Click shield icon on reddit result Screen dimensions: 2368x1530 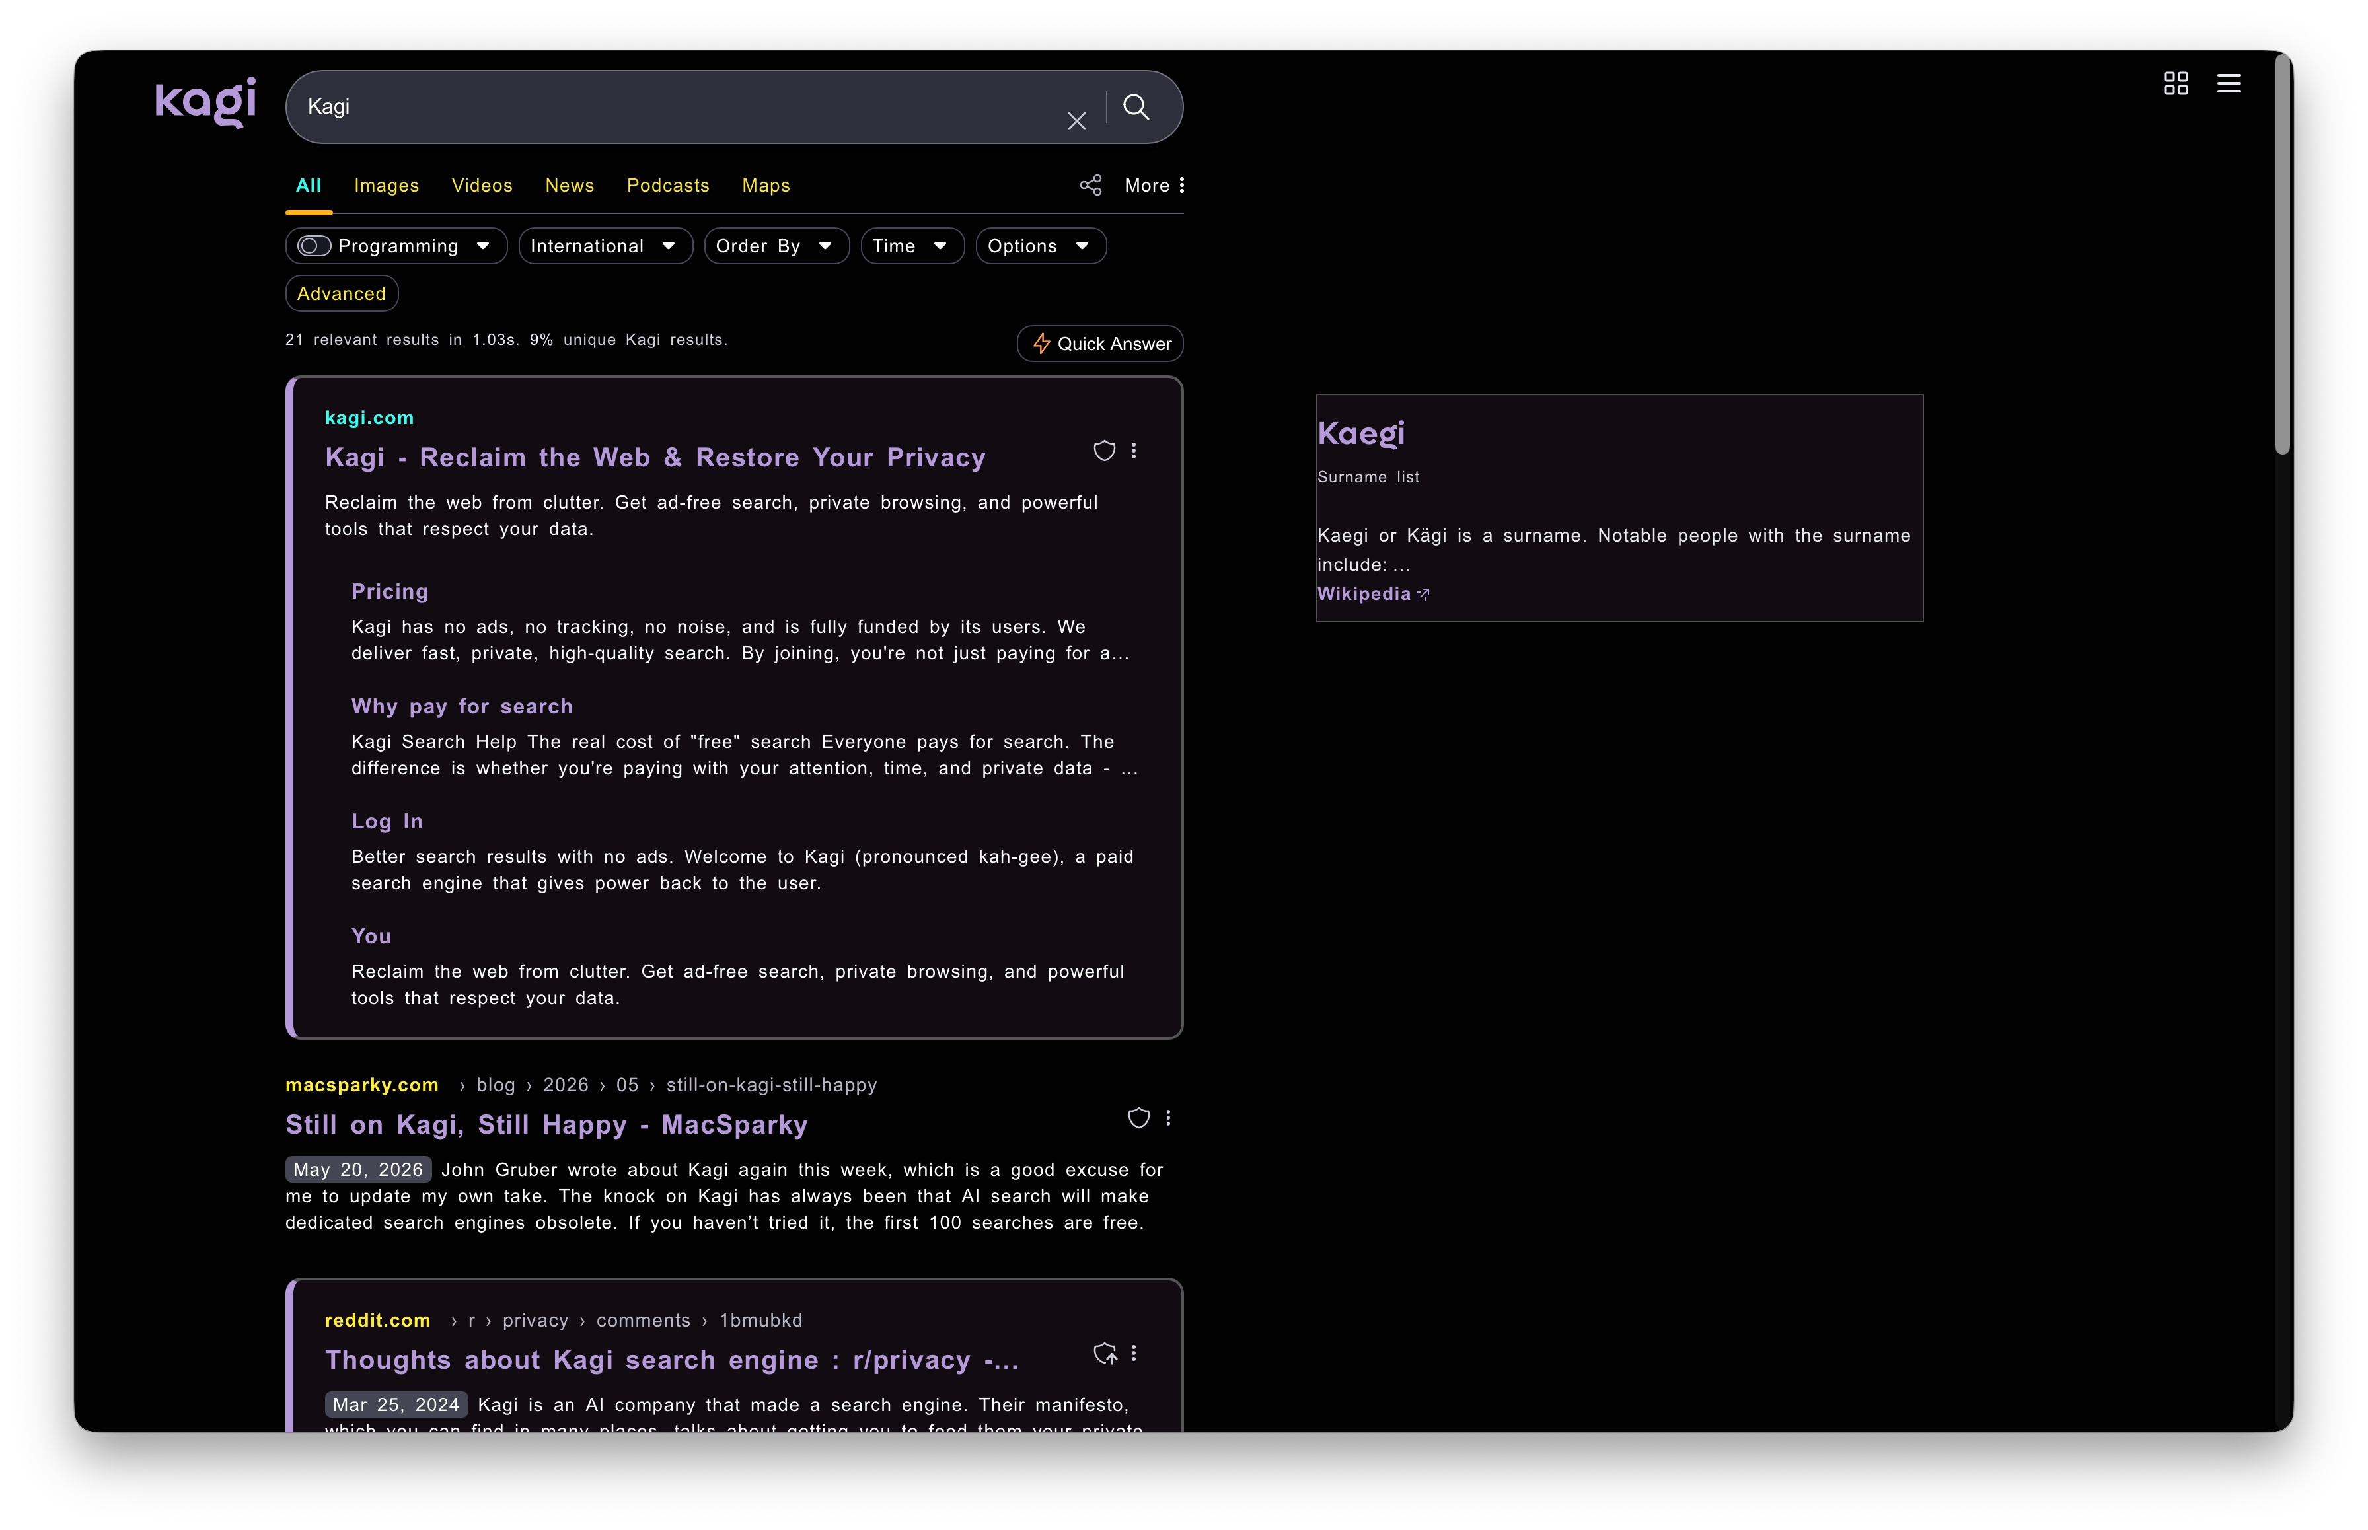(x=1104, y=1353)
